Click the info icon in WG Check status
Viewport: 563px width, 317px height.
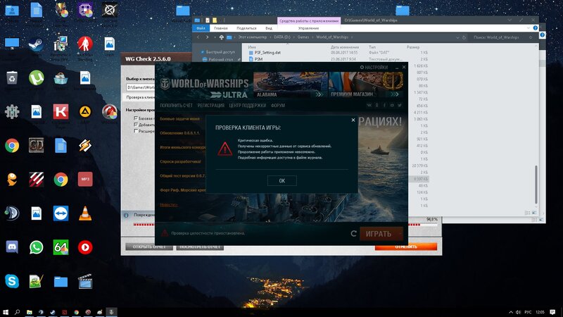click(126, 215)
